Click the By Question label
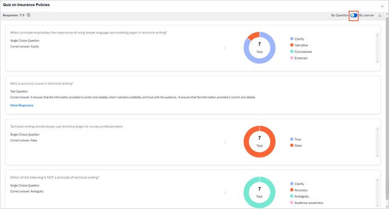 point(340,15)
